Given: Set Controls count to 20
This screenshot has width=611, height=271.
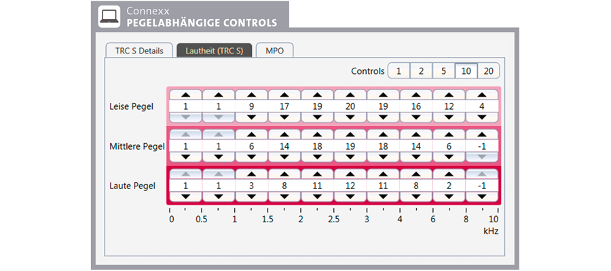Looking at the screenshot, I should [x=489, y=71].
